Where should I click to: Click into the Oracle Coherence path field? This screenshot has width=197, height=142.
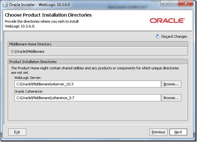pos(88,98)
